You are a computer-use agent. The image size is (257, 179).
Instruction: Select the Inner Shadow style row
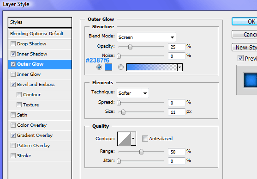pyautogui.click(x=40, y=54)
